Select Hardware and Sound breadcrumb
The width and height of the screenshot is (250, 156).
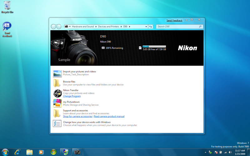83,27
